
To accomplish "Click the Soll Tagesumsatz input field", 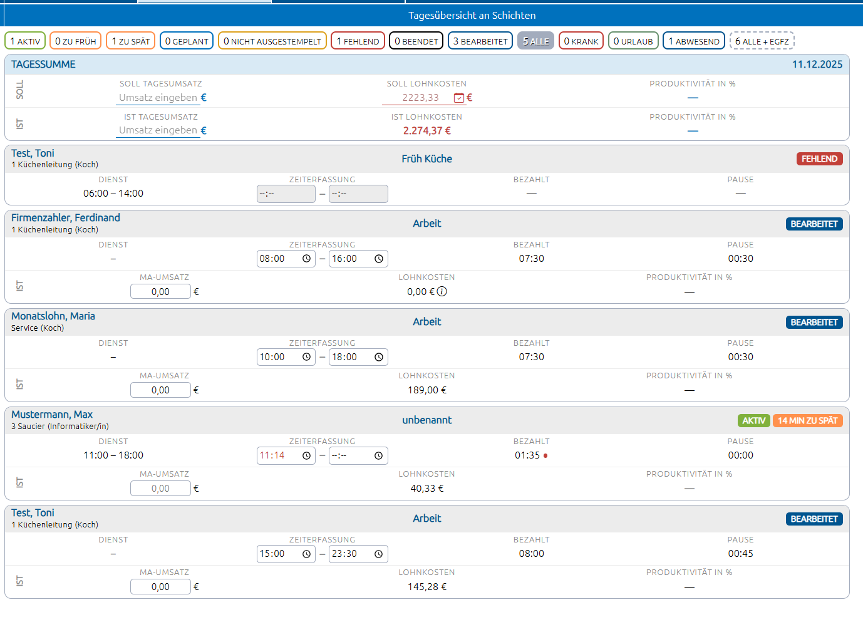I will click(158, 98).
